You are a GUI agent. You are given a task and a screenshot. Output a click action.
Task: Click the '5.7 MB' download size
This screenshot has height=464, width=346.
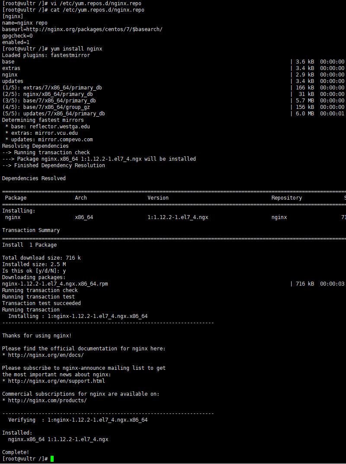pos(305,101)
